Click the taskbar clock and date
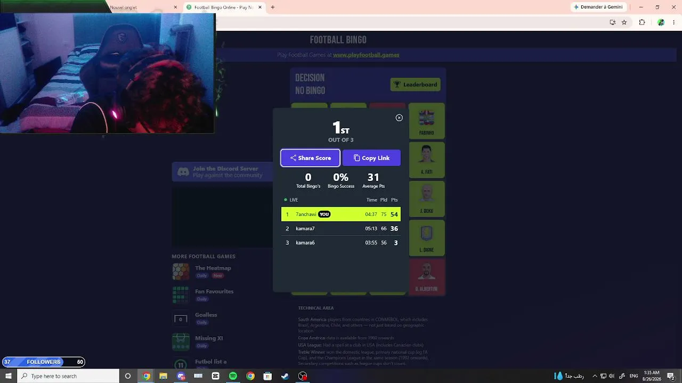Viewport: 682px width, 383px height. coord(652,376)
